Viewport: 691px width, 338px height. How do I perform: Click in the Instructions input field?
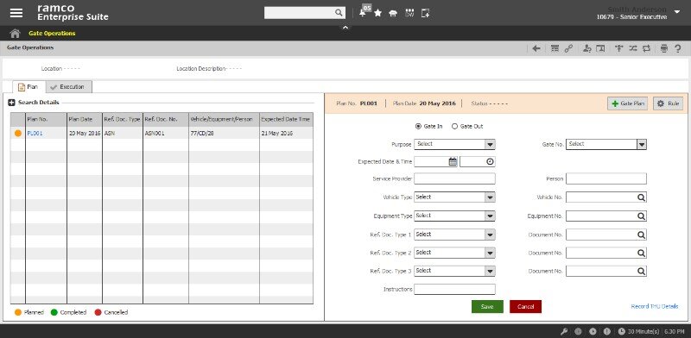click(x=454, y=289)
